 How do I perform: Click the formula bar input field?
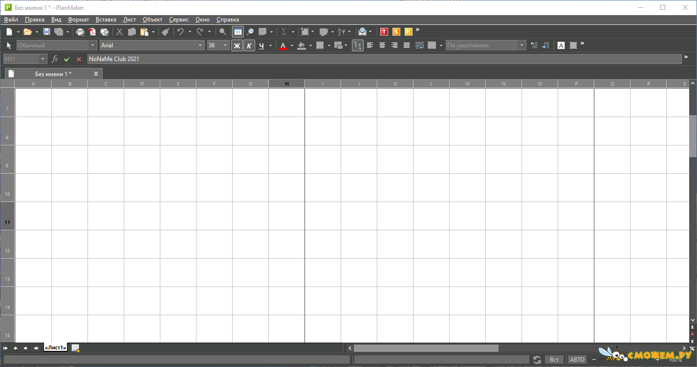pyautogui.click(x=384, y=59)
